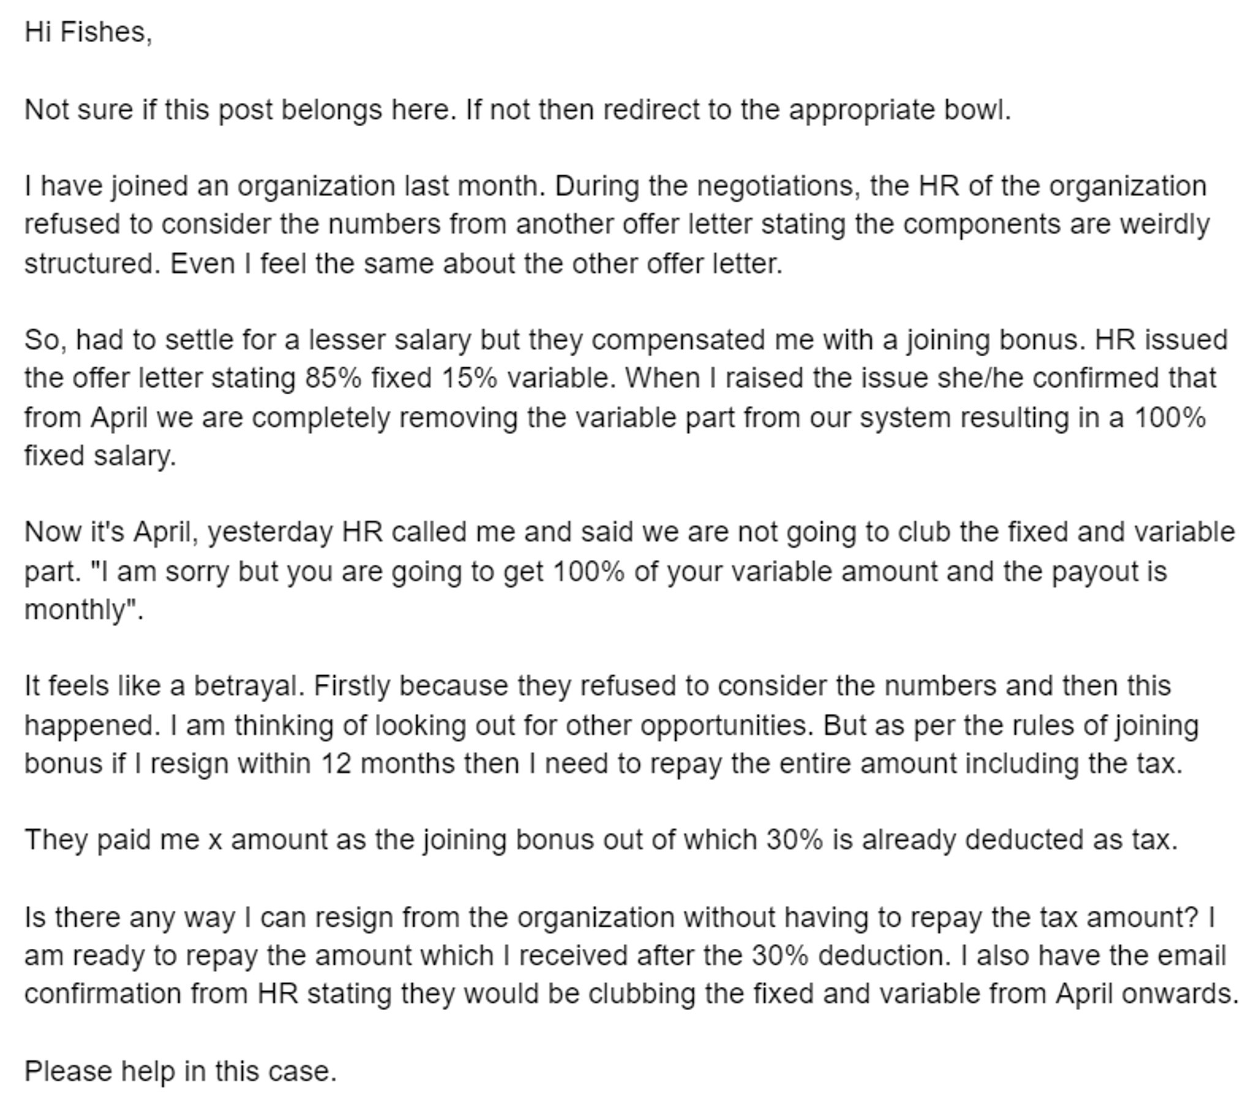
Task: Click the sentence 'It feels like a betrayal'
Action: 165,686
